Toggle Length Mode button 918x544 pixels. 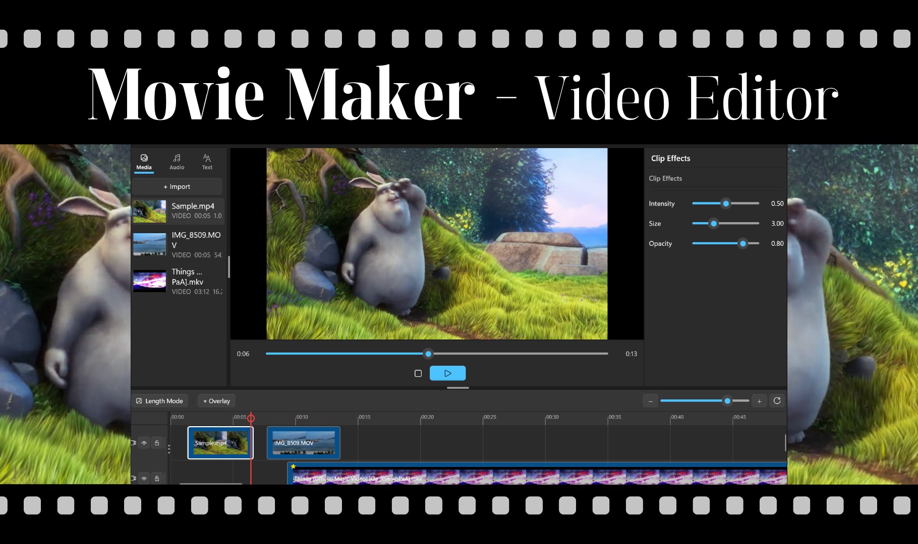(160, 401)
